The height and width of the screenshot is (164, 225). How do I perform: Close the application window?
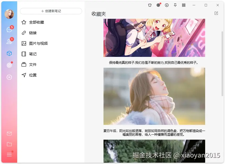tap(218, 5)
